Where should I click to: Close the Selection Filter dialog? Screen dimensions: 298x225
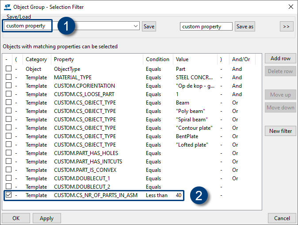pyautogui.click(x=290, y=7)
